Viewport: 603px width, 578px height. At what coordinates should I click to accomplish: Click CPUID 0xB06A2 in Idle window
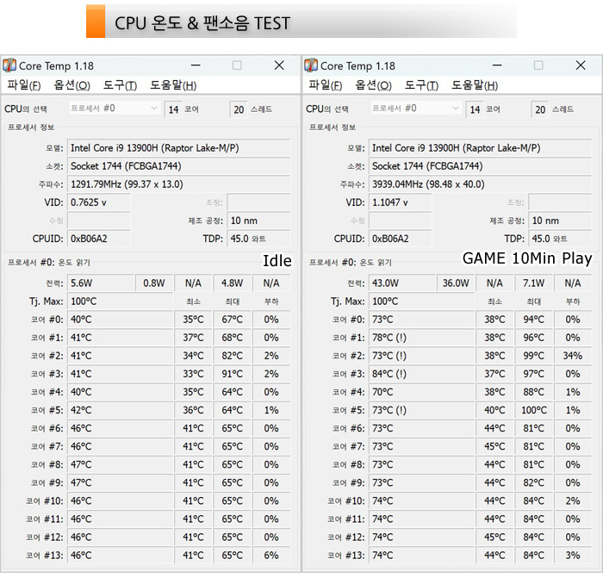99,239
